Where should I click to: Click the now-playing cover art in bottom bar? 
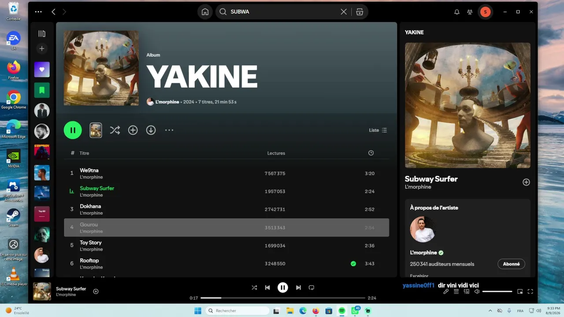pos(42,291)
